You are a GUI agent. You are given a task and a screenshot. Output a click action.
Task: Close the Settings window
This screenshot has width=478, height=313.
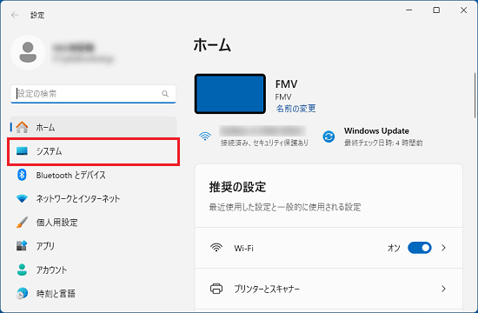pos(463,10)
